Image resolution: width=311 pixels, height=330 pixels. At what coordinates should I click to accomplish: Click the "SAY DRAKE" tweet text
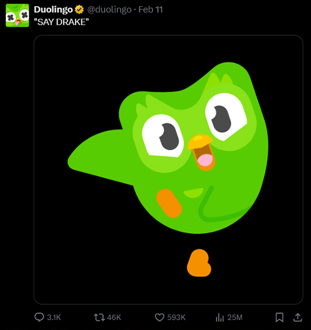tap(61, 22)
